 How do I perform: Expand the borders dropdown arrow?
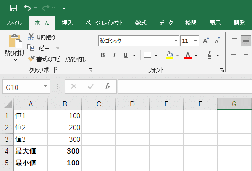pos(156,55)
